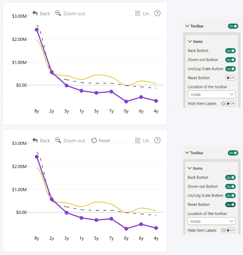Click the Lin label in top chart toolbar
The height and width of the screenshot is (255, 243).
pyautogui.click(x=146, y=13)
